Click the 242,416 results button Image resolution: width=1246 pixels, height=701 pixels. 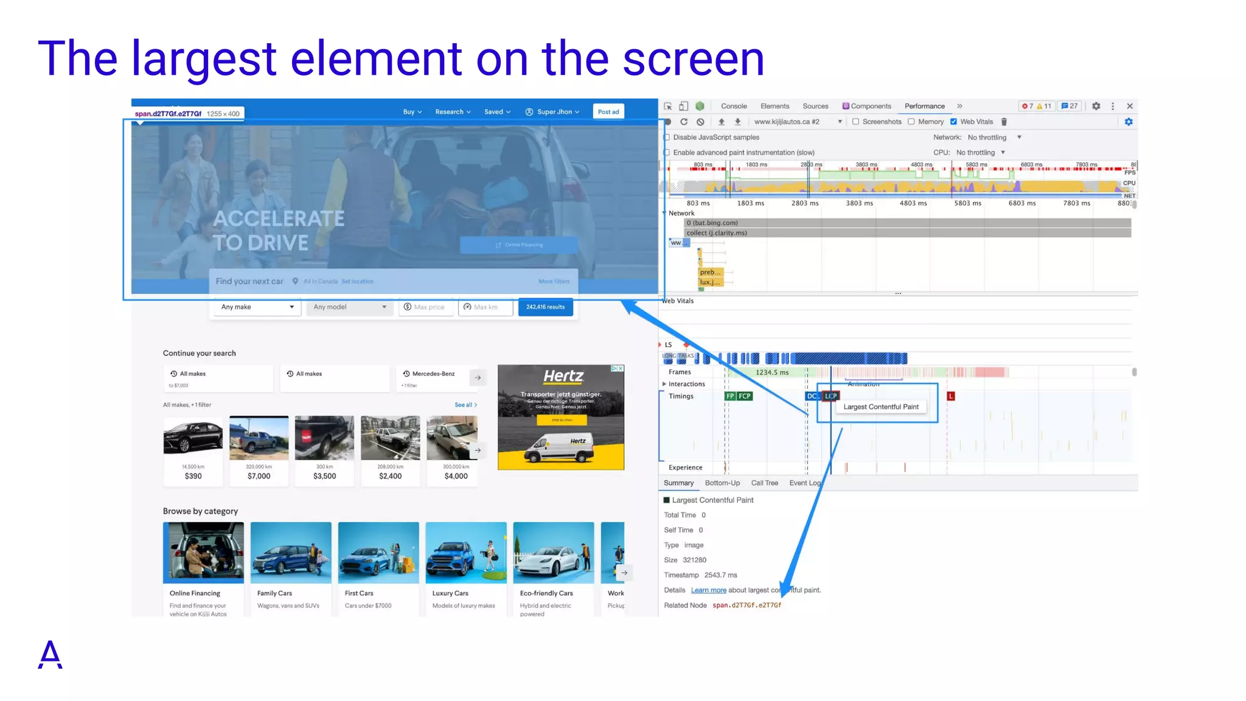545,307
